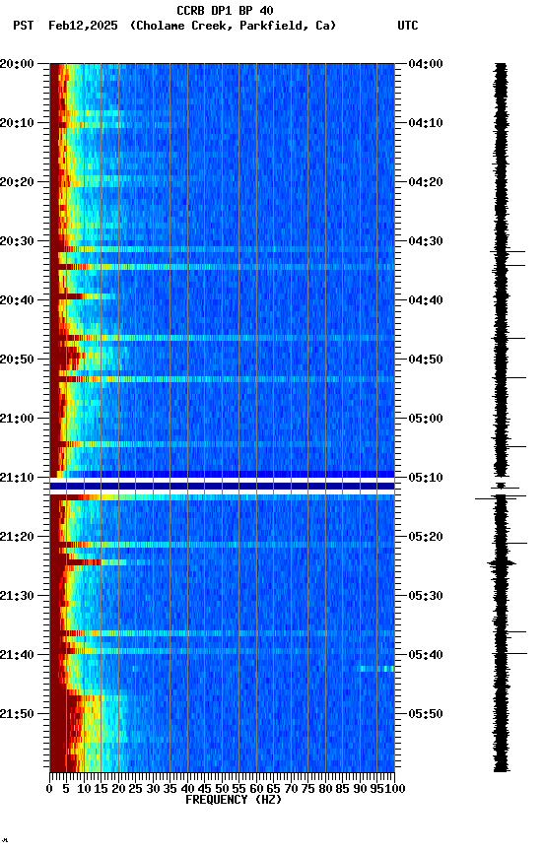Click the '20' frequency axis tick label
544x851 pixels.
click(x=118, y=790)
